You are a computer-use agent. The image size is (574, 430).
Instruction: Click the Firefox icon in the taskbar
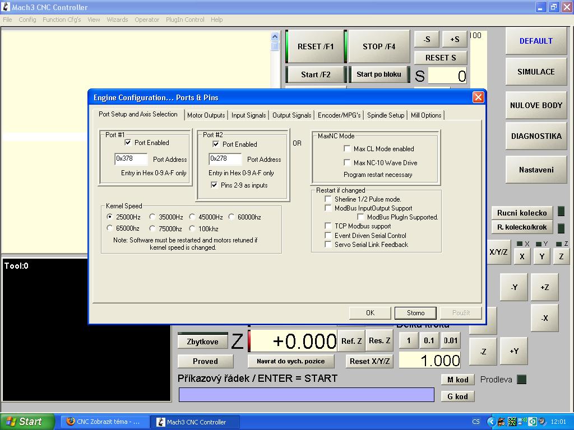(x=70, y=422)
